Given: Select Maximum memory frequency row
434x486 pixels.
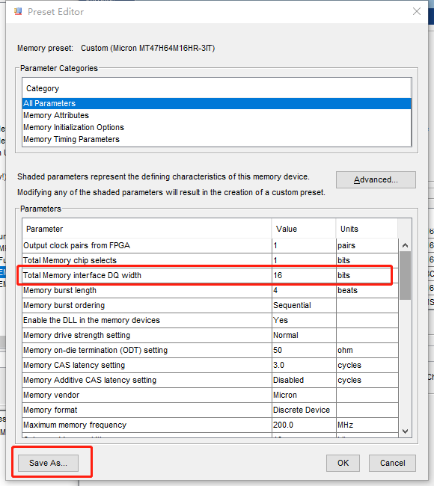Looking at the screenshot, I should pyautogui.click(x=210, y=425).
